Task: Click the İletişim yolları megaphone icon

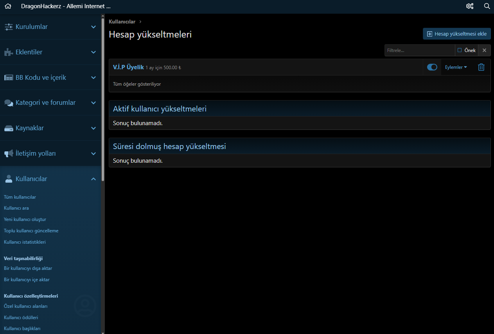Action: [x=9, y=154]
